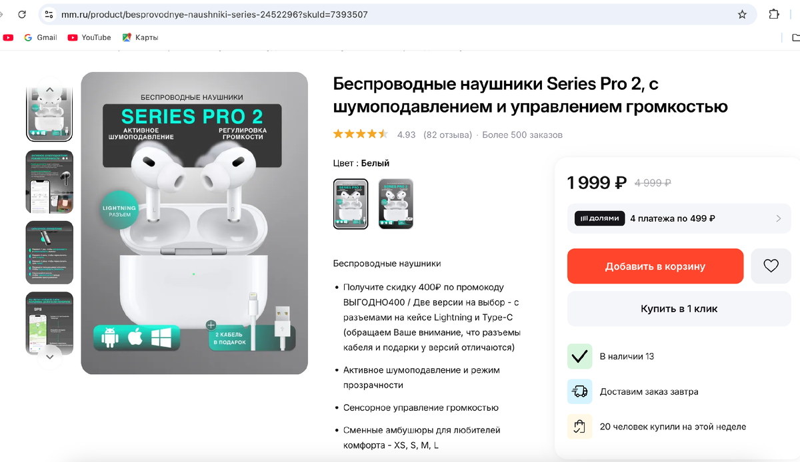Open the Gmail bookmark
The image size is (800, 462).
40,37
